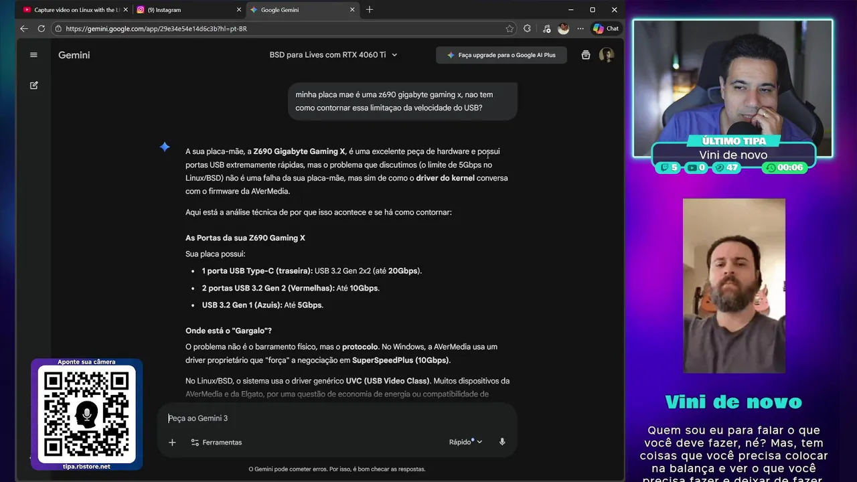
Task: Open the Gemini main menu hamburger icon
Action: 33,55
